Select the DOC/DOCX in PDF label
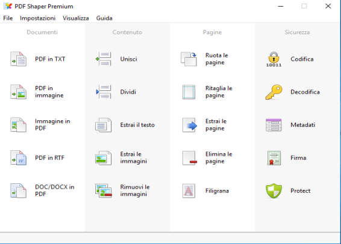Viewport: 341px width, 244px height. pos(55,191)
